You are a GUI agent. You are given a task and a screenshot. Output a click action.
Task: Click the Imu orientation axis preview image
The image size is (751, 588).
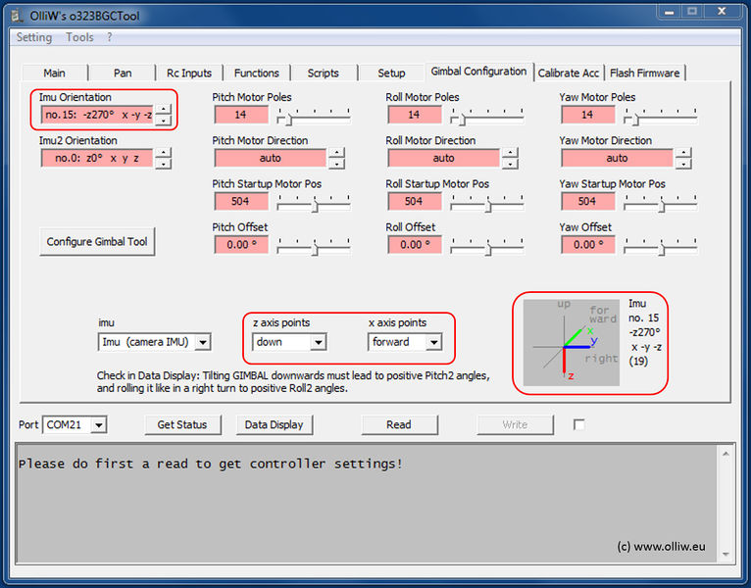pos(572,342)
